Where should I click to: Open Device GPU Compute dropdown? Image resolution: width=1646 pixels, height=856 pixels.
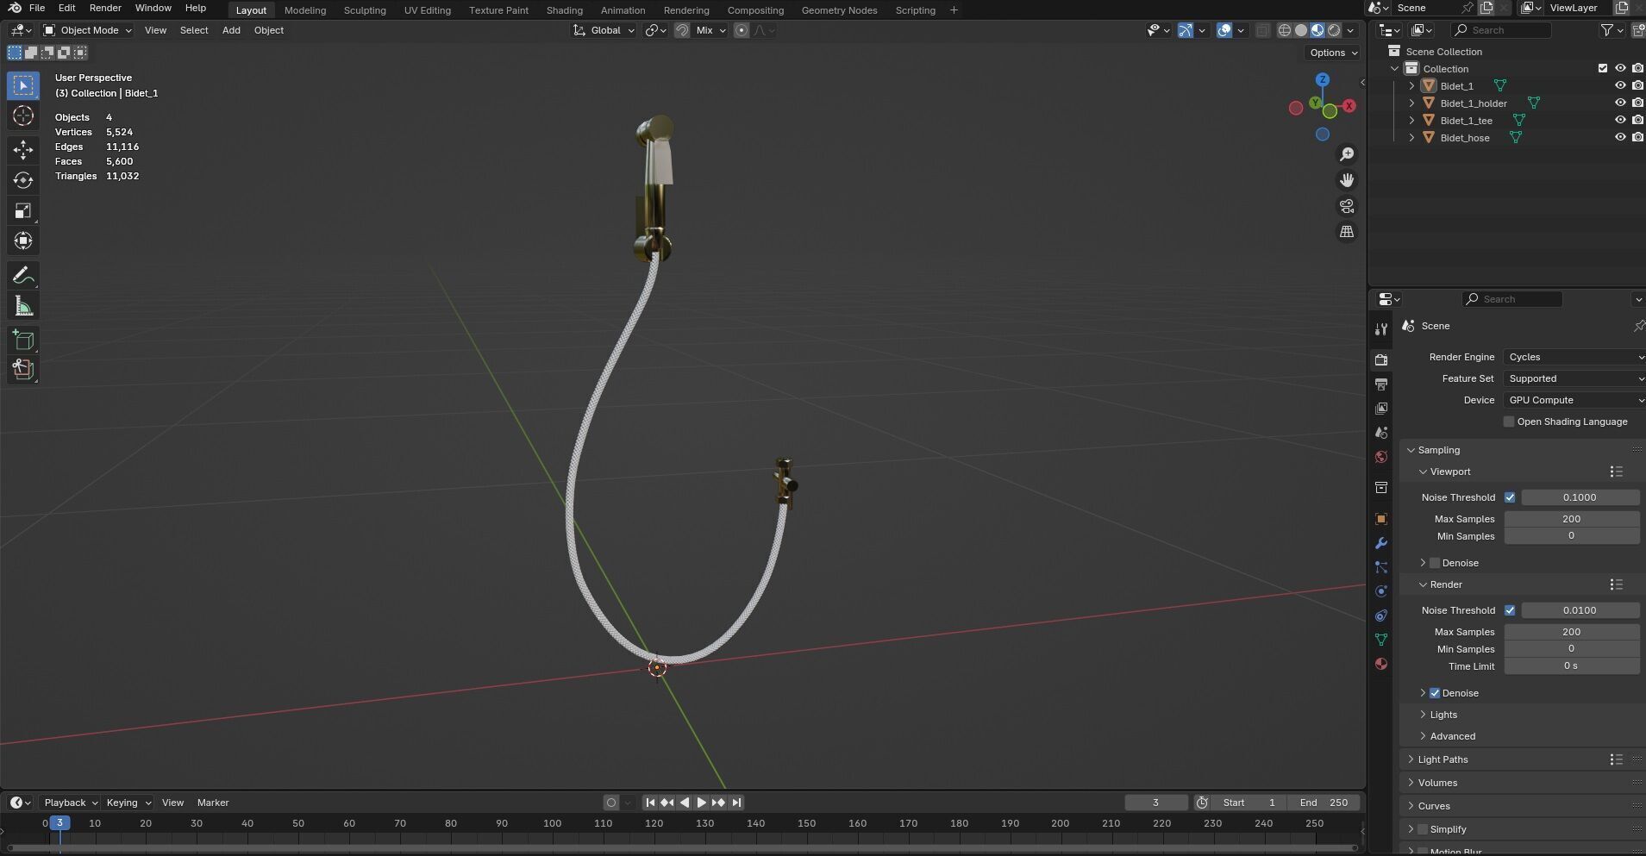[x=1574, y=400]
